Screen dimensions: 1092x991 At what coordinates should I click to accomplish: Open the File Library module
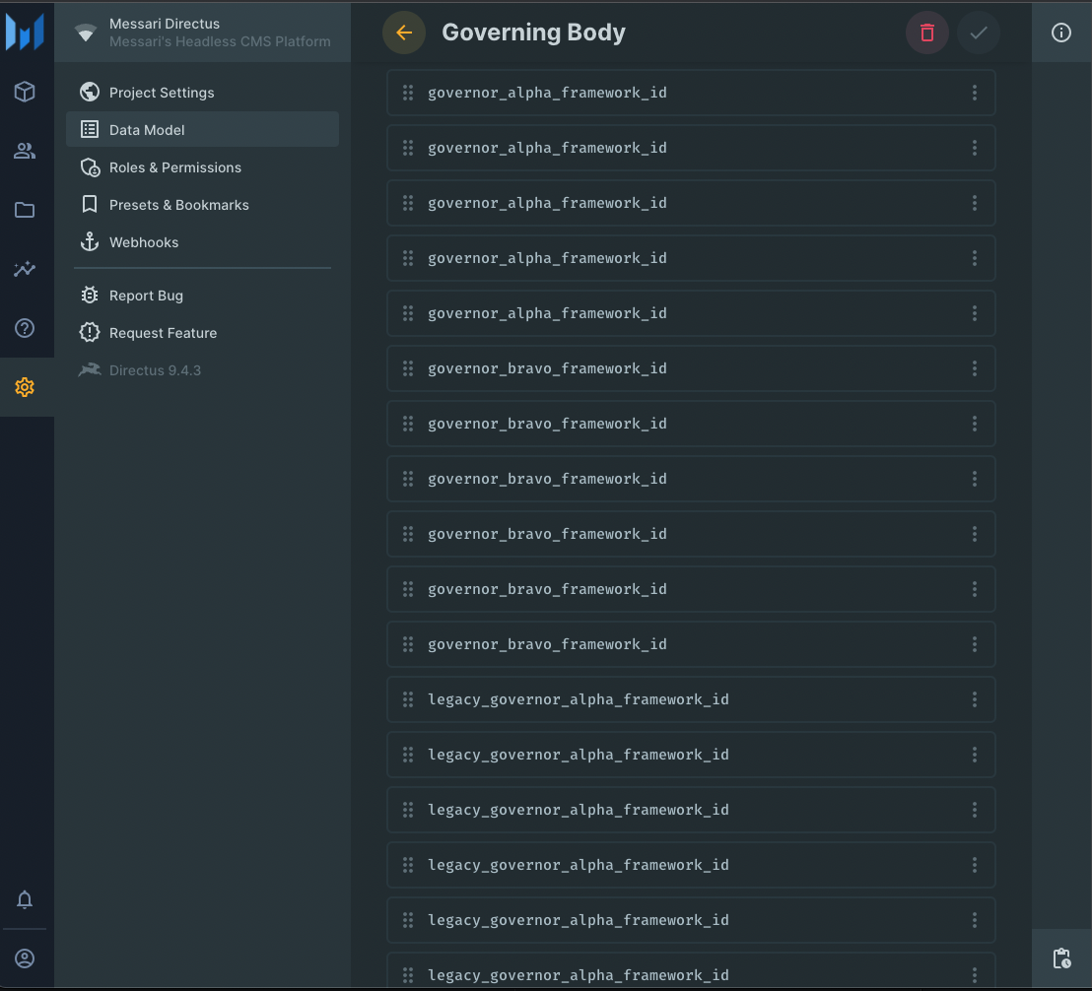[x=25, y=210]
